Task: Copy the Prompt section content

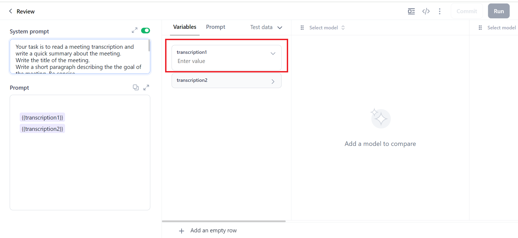Action: tap(136, 87)
